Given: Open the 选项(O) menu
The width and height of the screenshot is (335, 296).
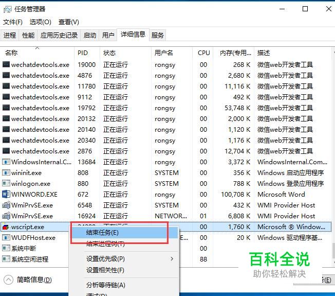Looking at the screenshot, I should (40, 22).
